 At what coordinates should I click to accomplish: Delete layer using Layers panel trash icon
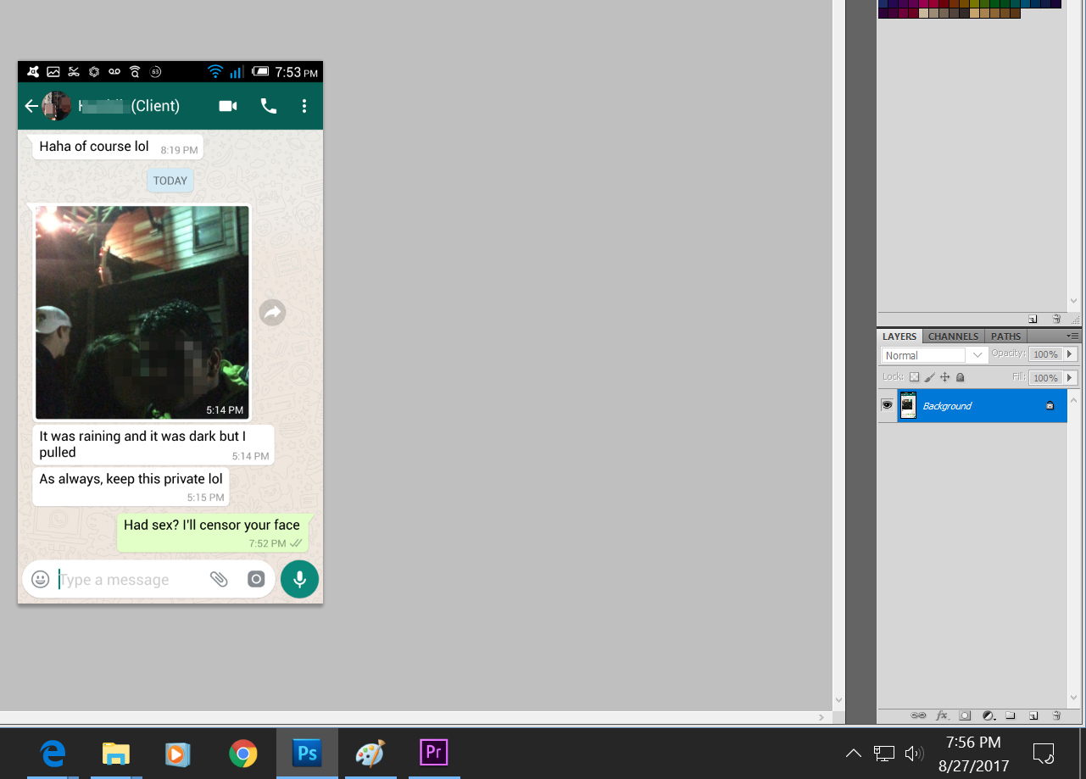point(1056,715)
